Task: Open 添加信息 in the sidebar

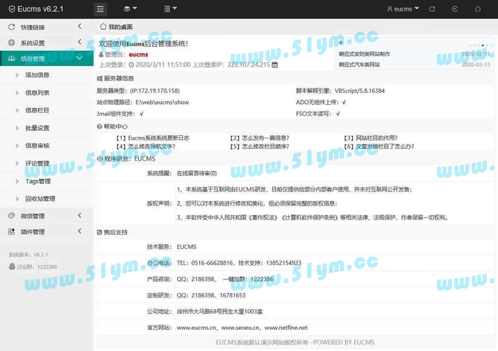Action: point(37,75)
